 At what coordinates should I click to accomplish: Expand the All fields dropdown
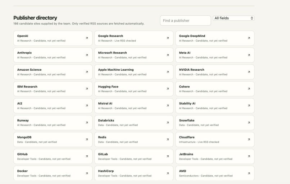coord(234,18)
